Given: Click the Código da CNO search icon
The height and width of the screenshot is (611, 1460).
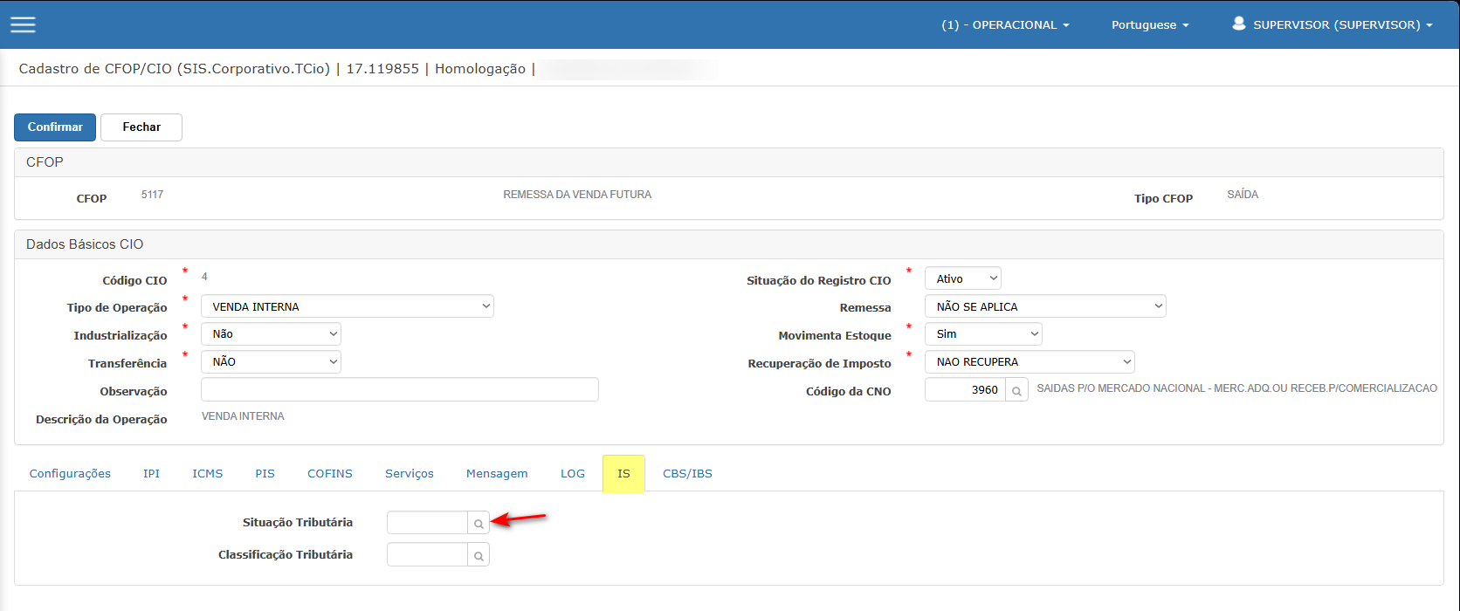Looking at the screenshot, I should point(1016,390).
